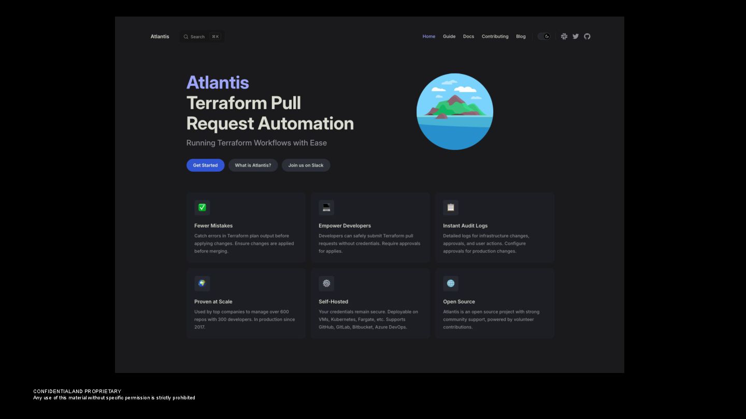Click the Atlantis island logo image
Screen dimensions: 746x419
(x=455, y=112)
